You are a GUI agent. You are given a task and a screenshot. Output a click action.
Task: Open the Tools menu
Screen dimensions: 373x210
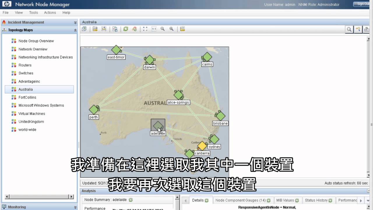(x=34, y=13)
